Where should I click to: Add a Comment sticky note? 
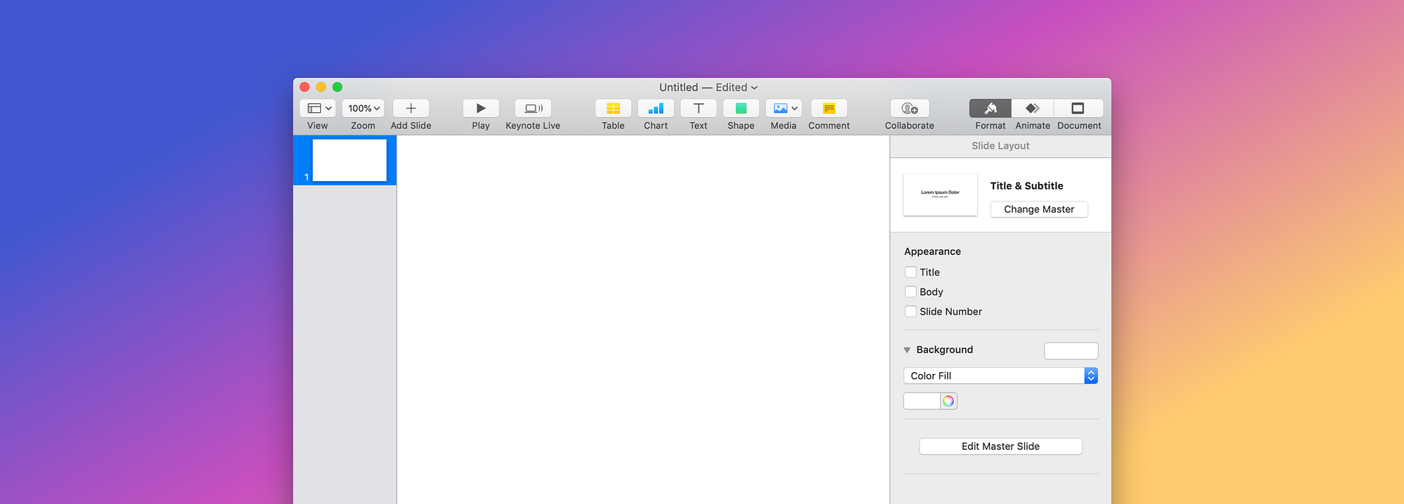[x=829, y=108]
